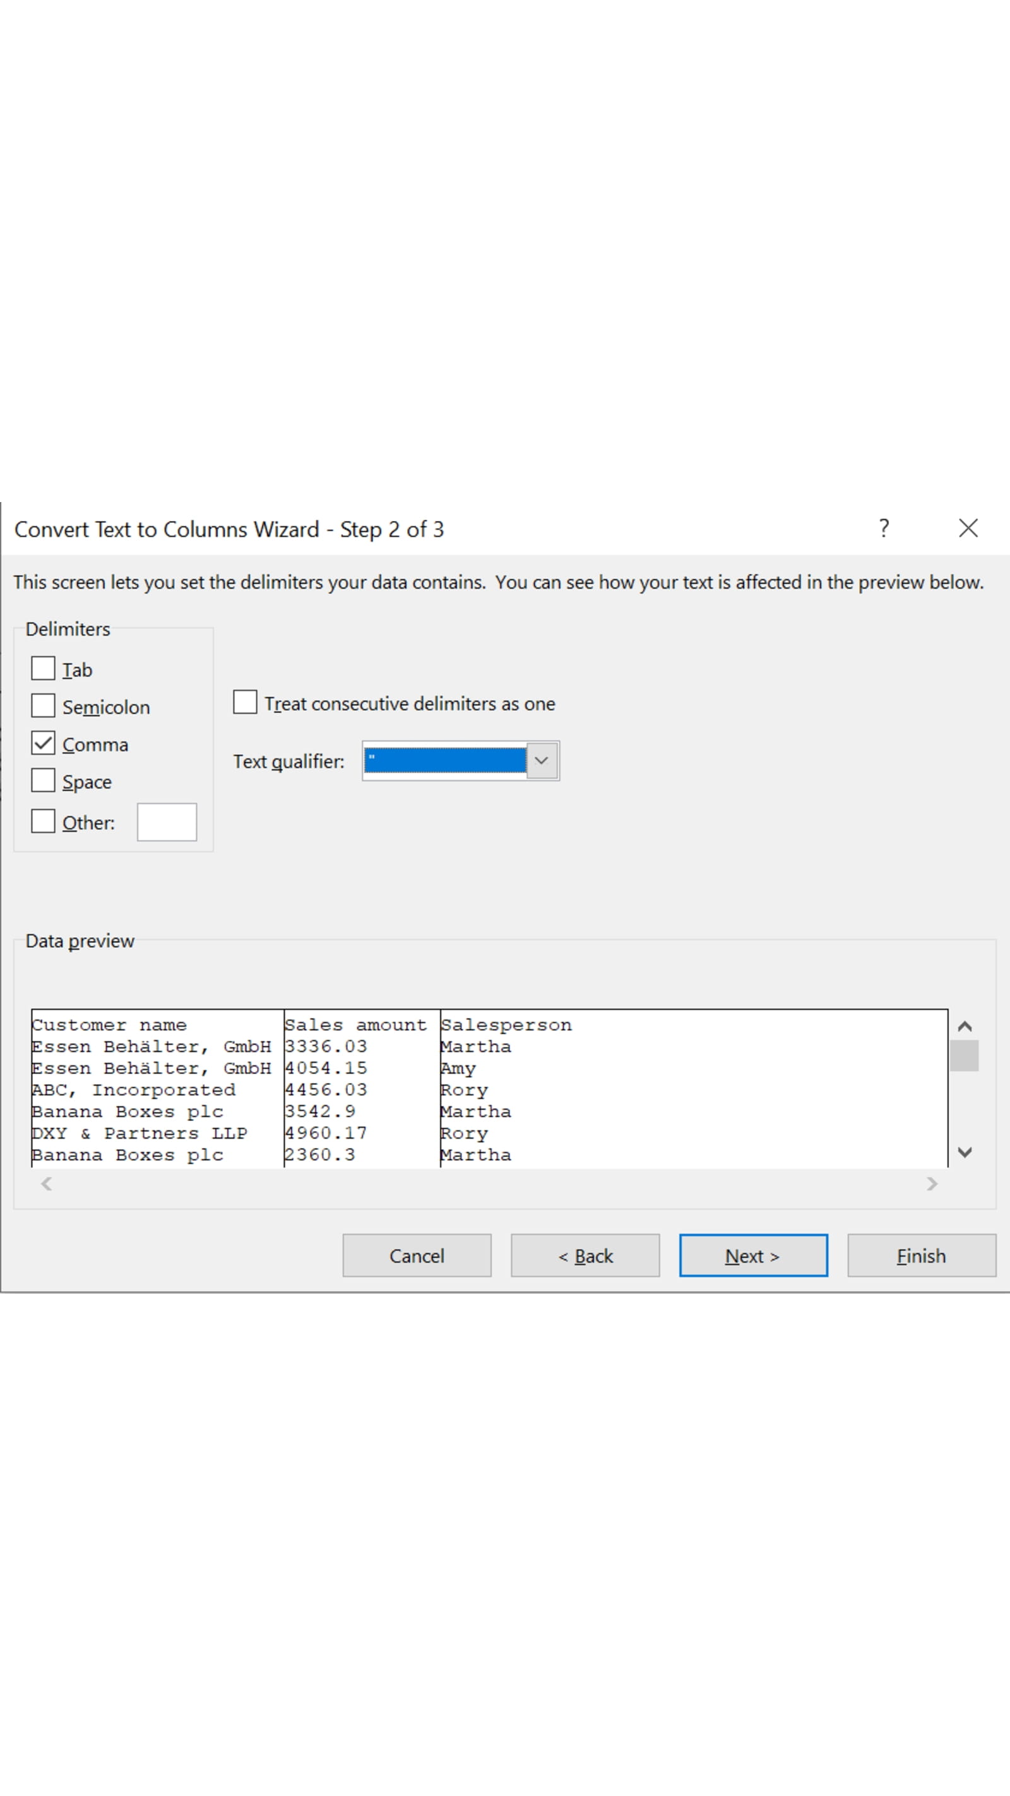Click Finish to complete conversion
This screenshot has width=1010, height=1796.
(921, 1255)
